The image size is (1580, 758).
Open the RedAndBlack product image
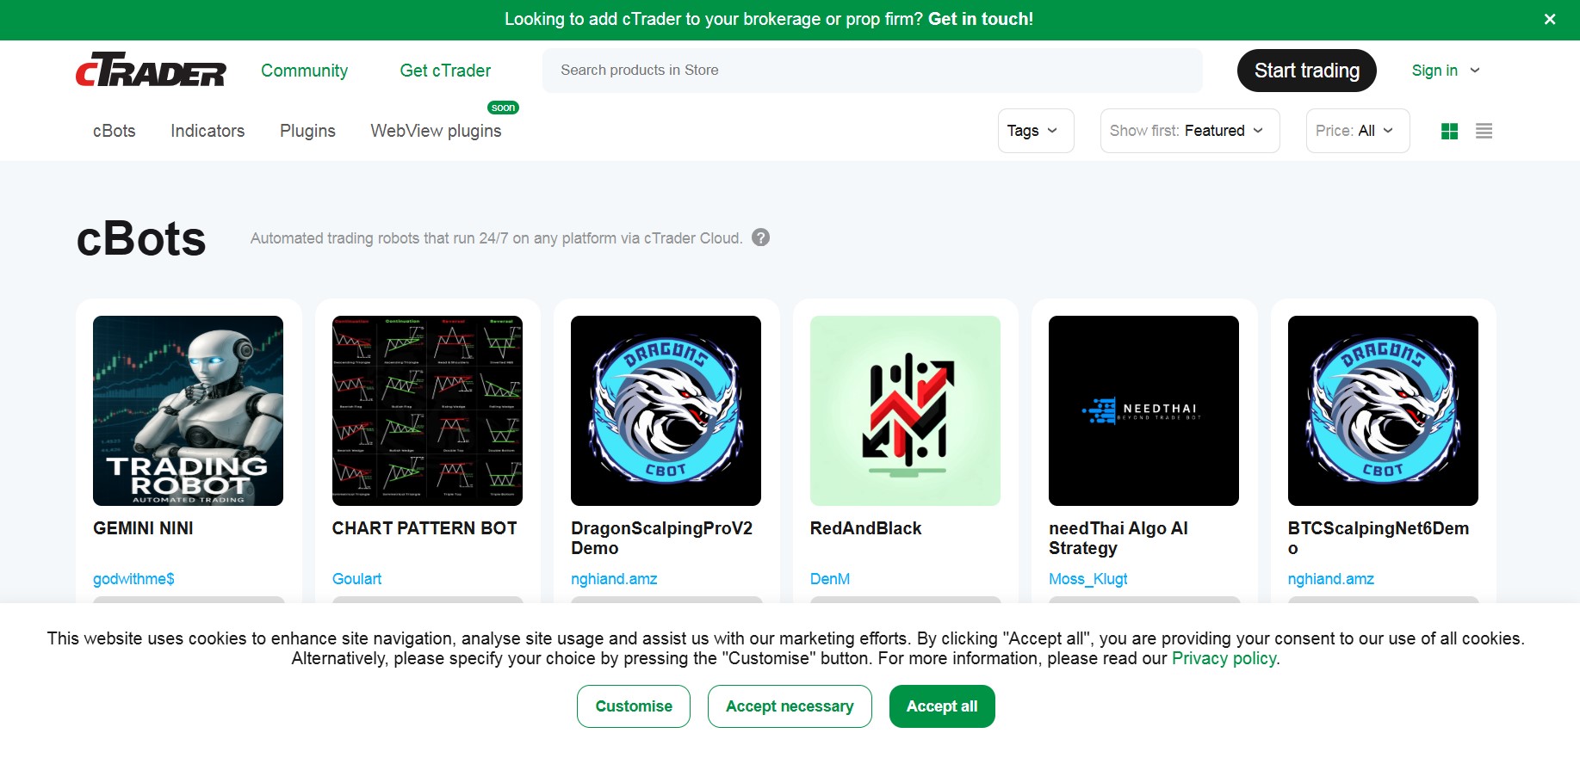click(x=905, y=410)
